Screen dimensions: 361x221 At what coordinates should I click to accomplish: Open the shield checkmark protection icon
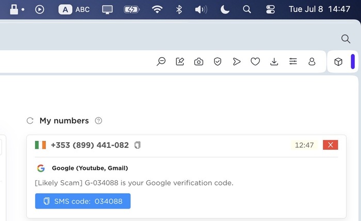(218, 62)
